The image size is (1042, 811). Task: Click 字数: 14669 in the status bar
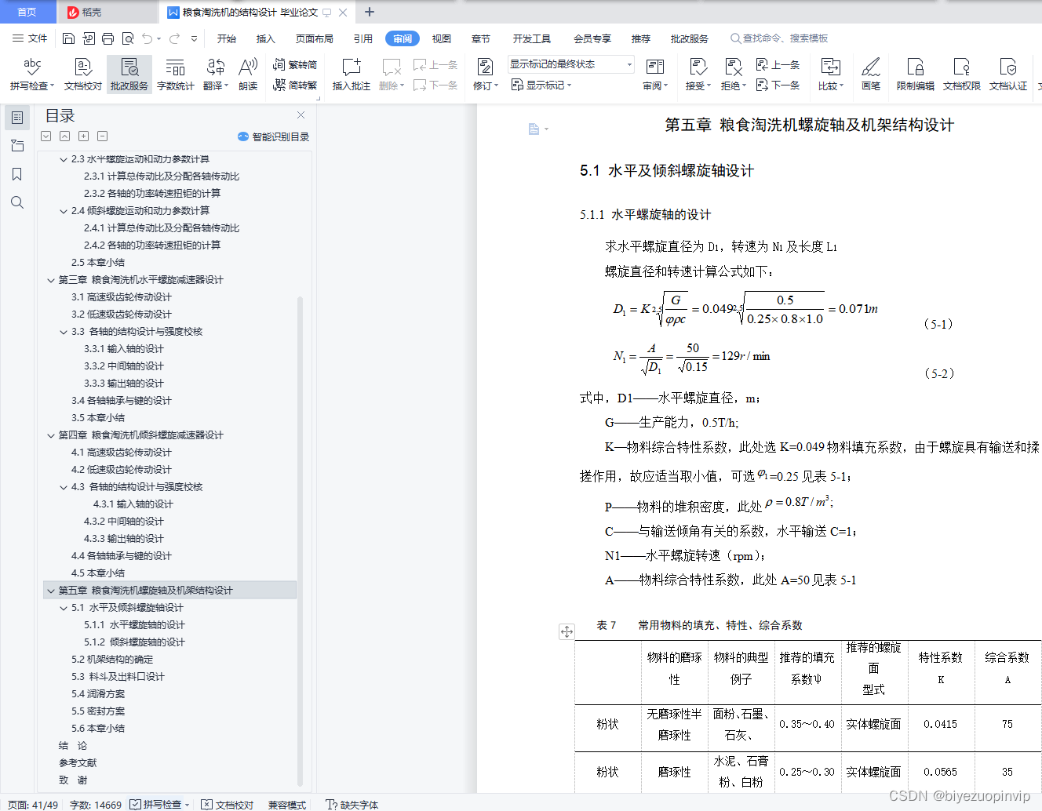96,805
